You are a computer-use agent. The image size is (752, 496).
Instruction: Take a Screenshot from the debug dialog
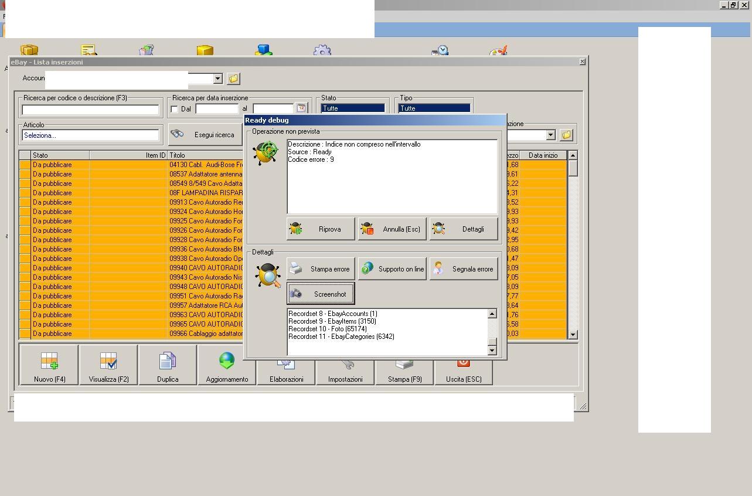coord(321,294)
